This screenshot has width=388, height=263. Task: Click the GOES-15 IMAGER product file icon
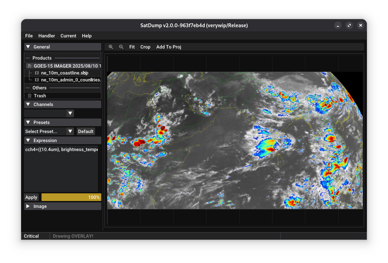point(30,66)
